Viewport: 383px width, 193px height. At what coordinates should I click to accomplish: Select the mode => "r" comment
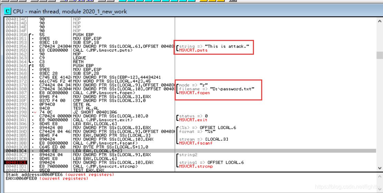[193, 85]
